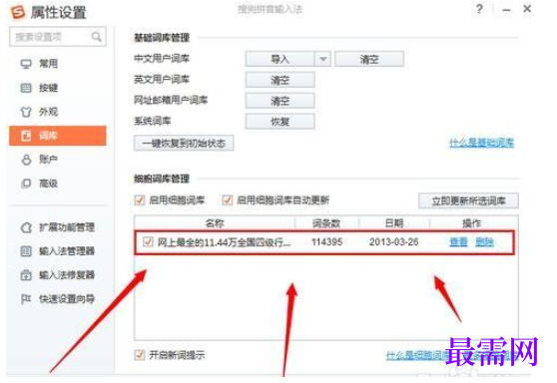Click 一键恢复到初始状态 button
Viewport: 557px width, 383px height.
pos(184,143)
